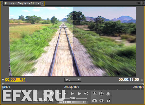This screenshot has height=105, width=145.
Task: Export frame with the camera icon
Action: point(108,101)
